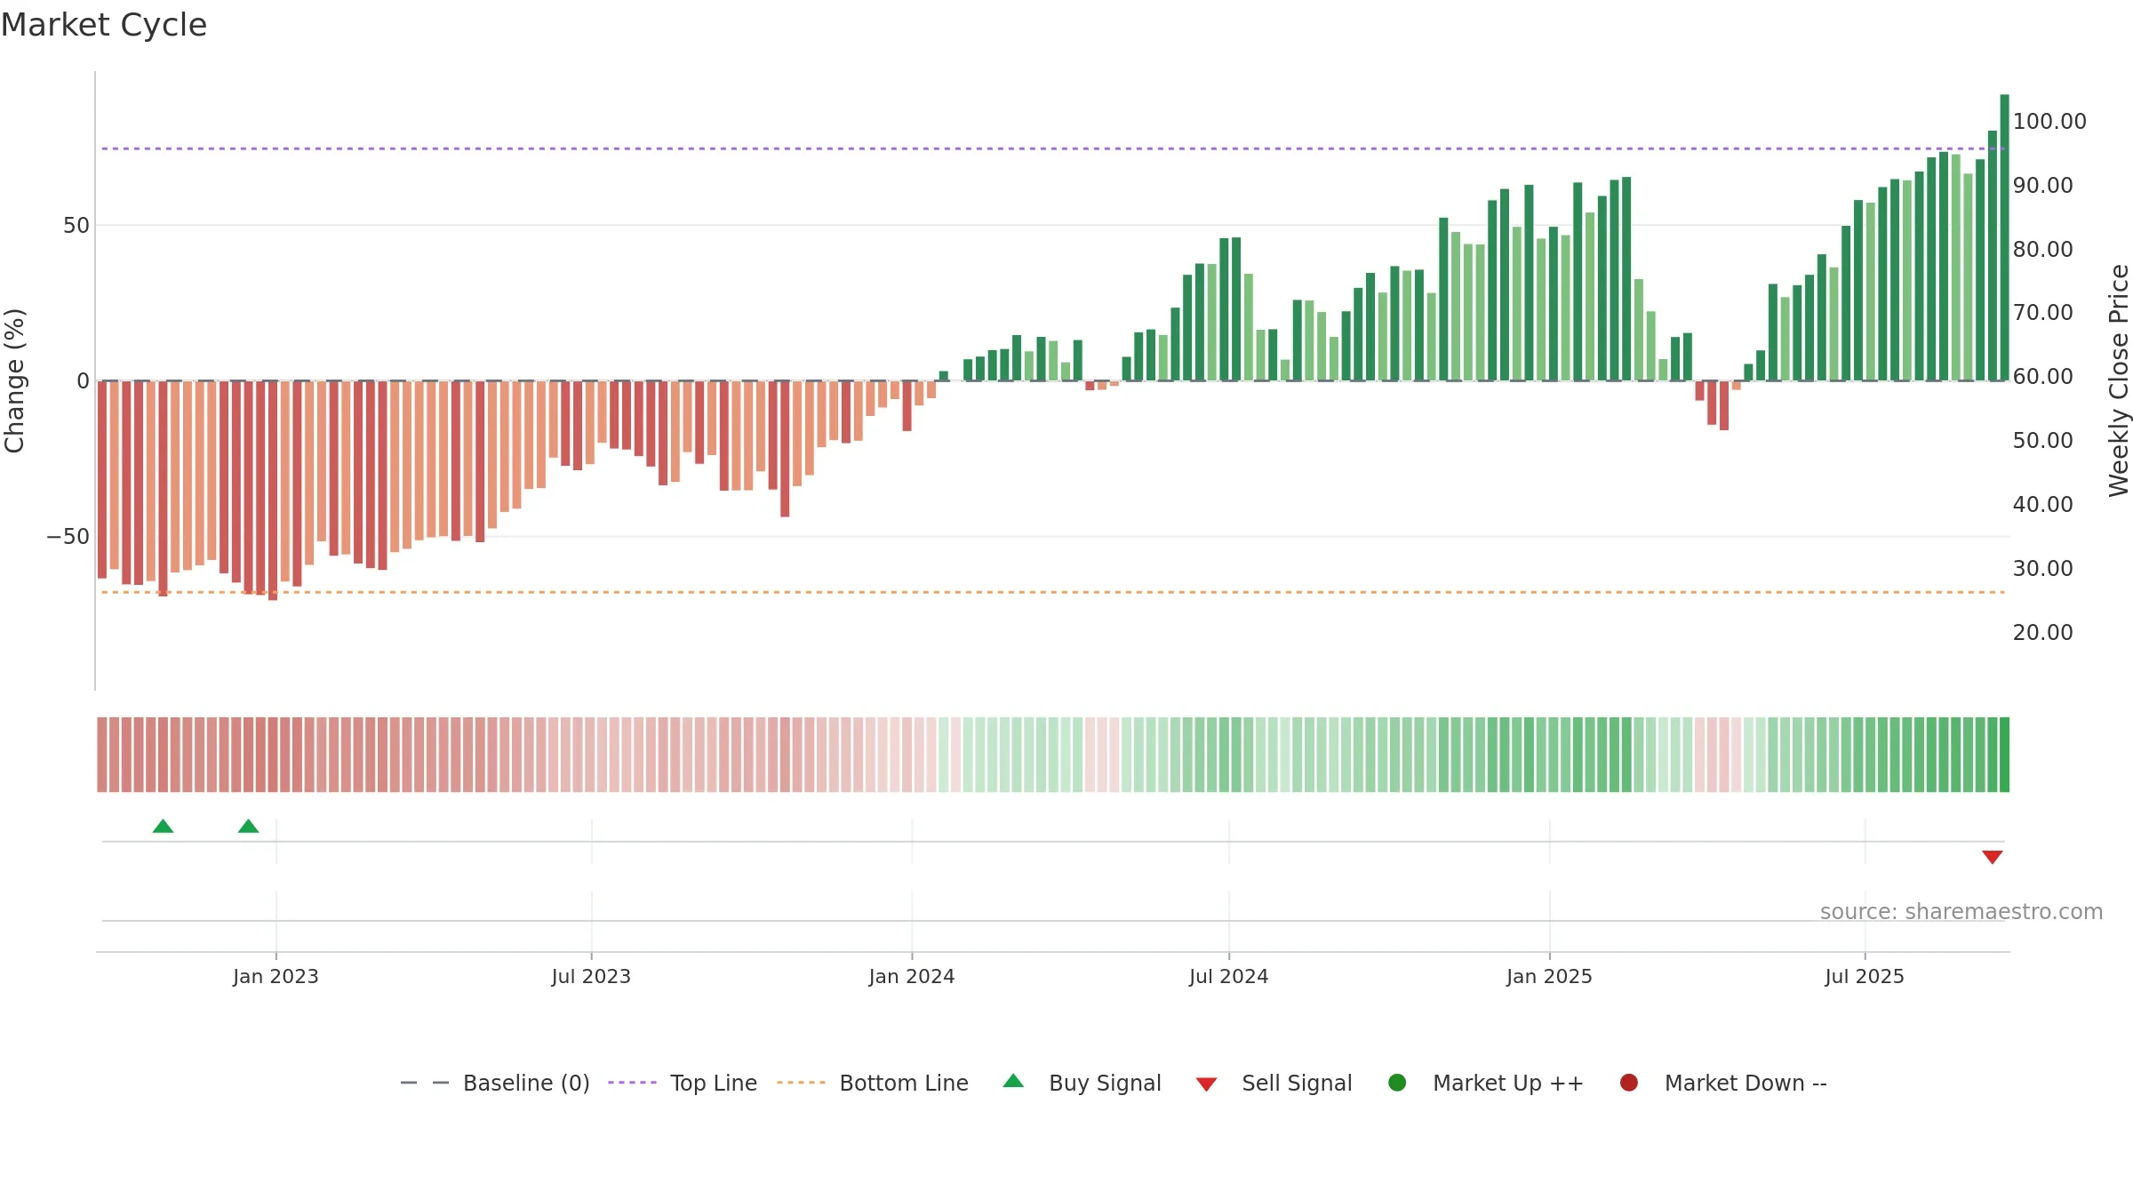The height and width of the screenshot is (1200, 2133).
Task: Click the first buy signal triangle in late 2022
Action: [163, 826]
